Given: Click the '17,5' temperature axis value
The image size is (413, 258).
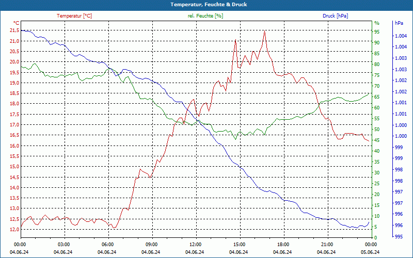Looking at the screenshot, I should click(14, 114).
